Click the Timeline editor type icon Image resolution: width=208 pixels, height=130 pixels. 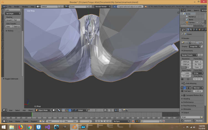point(5,121)
